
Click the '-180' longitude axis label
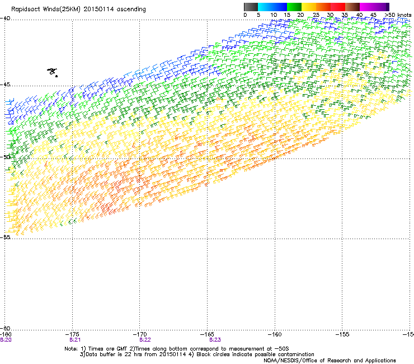pyautogui.click(x=6, y=334)
